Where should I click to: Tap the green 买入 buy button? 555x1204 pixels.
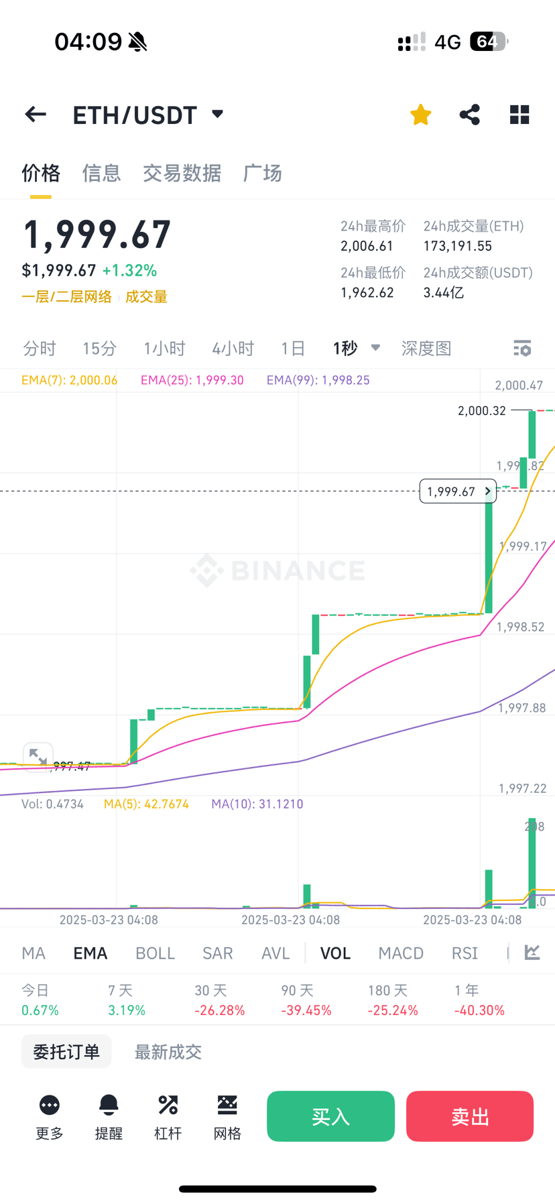(x=330, y=1116)
